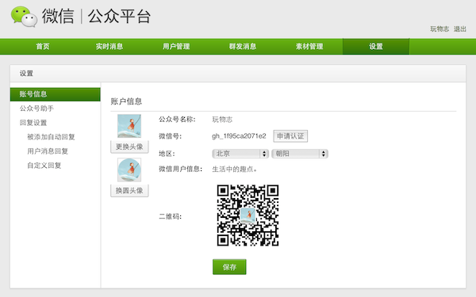This screenshot has height=297, width=476.
Task: Click the 换圆头像 button
Action: click(x=129, y=191)
